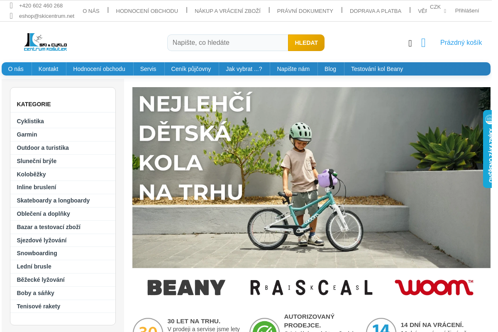Select Napište nám menu item
Viewport: 498px width, 332px height.
point(293,69)
